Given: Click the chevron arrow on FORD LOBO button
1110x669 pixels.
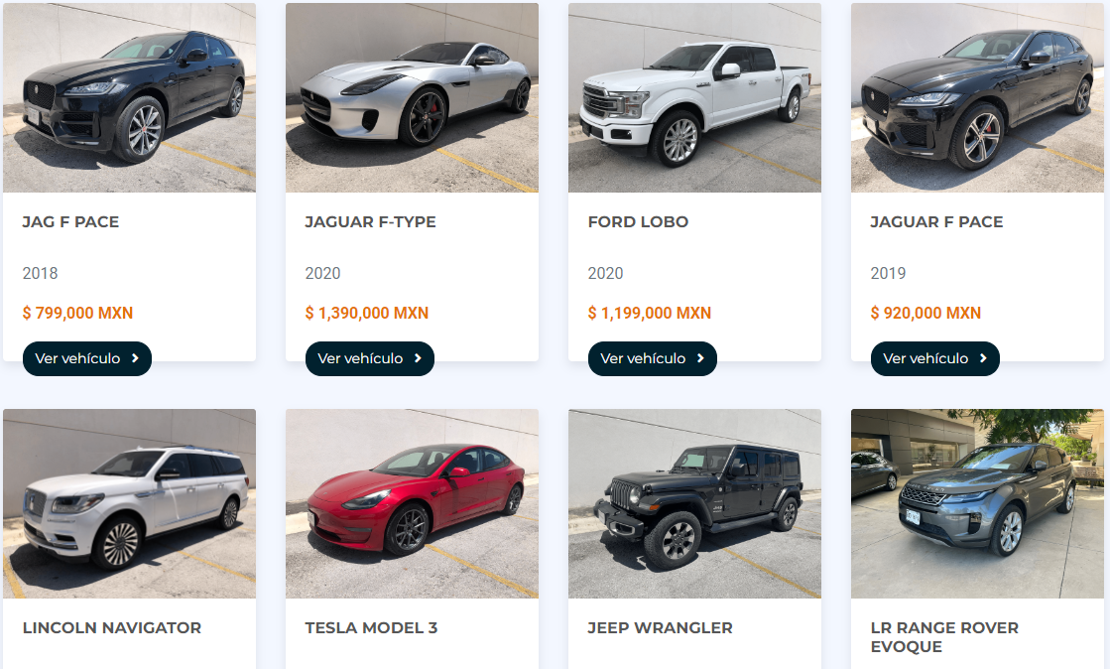Looking at the screenshot, I should coord(700,358).
